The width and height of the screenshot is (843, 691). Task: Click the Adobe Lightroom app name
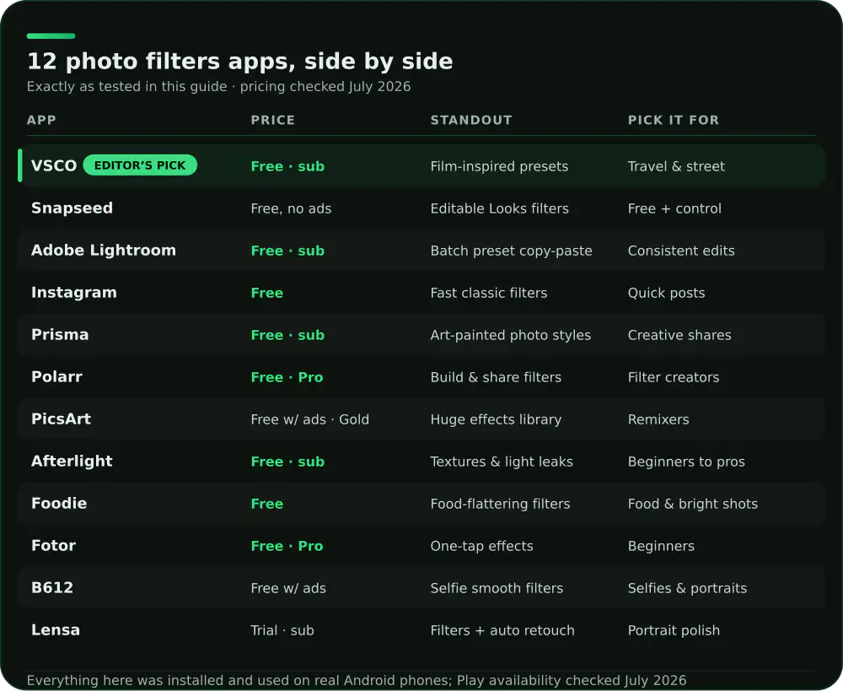[x=103, y=251]
